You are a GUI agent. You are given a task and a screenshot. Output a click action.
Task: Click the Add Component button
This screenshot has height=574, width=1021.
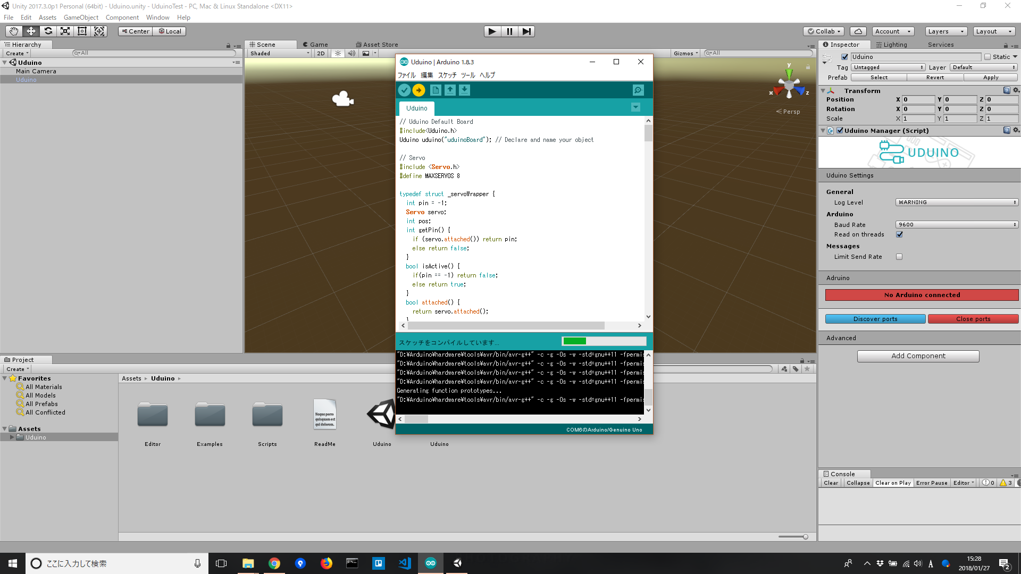(918, 356)
